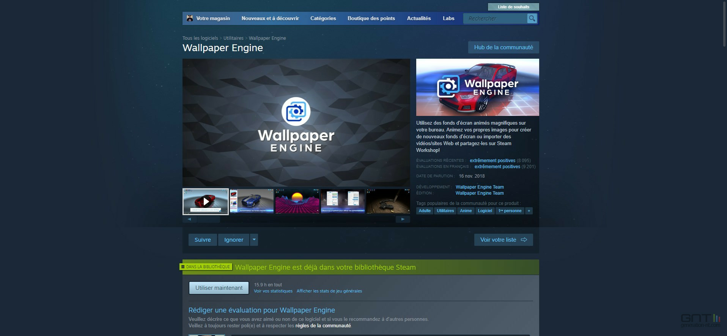Viewport: 727px width, 336px height.
Task: Click the avatar icon beside Votre magasin
Action: click(x=190, y=18)
